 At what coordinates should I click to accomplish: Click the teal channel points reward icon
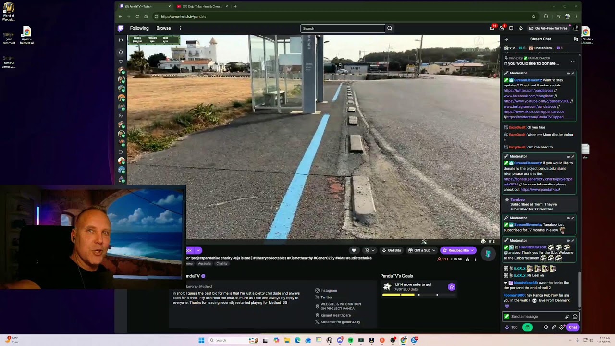[488, 254]
